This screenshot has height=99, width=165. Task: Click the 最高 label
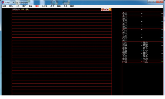point(145,46)
